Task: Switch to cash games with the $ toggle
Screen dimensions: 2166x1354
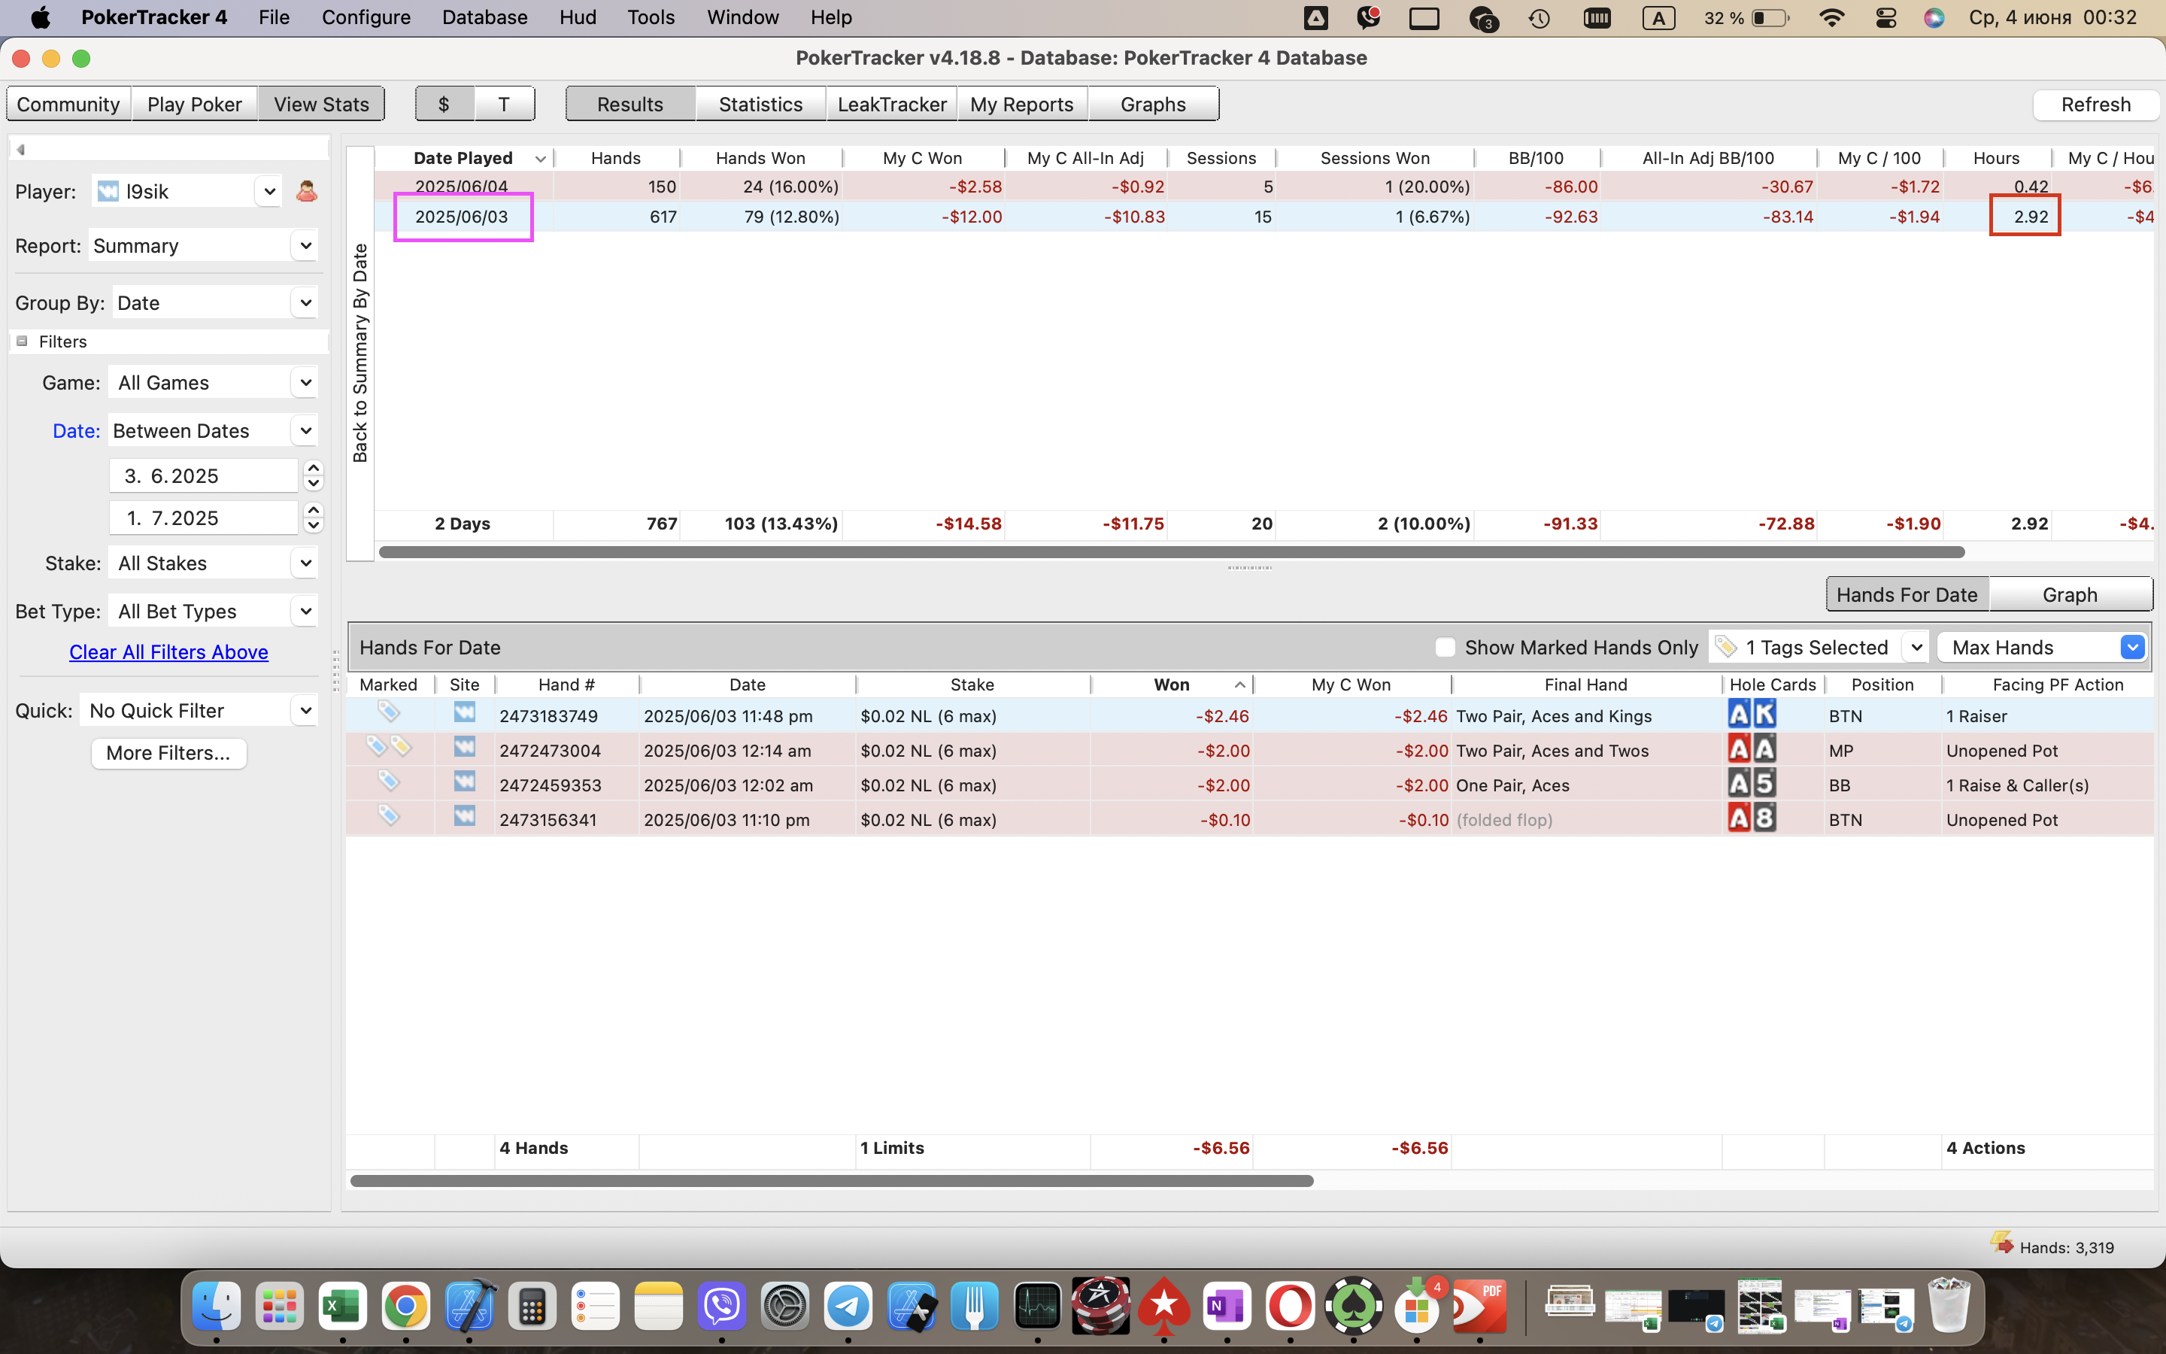Action: [x=444, y=104]
